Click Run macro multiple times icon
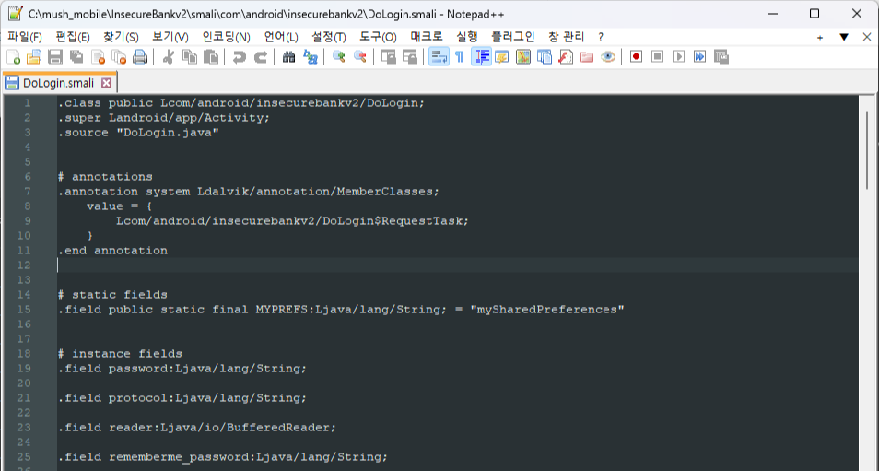879x471 pixels. point(699,56)
